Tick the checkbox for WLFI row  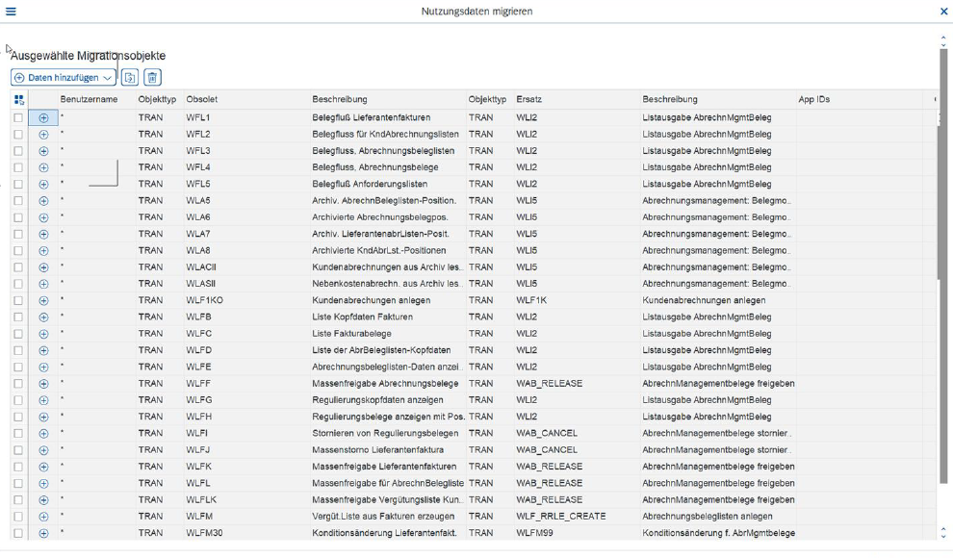(18, 434)
